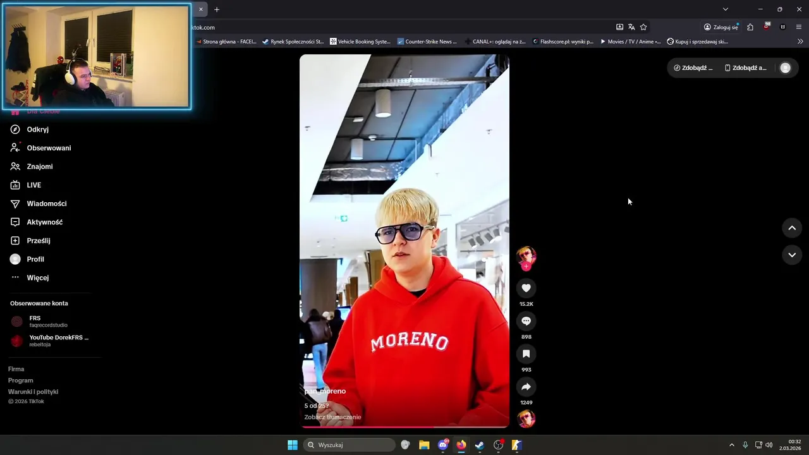Viewport: 809px width, 455px height.
Task: Open Counter-Strike News bookmark
Action: [x=427, y=42]
